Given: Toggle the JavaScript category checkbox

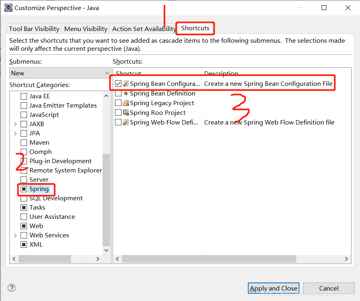Looking at the screenshot, I should coord(24,114).
